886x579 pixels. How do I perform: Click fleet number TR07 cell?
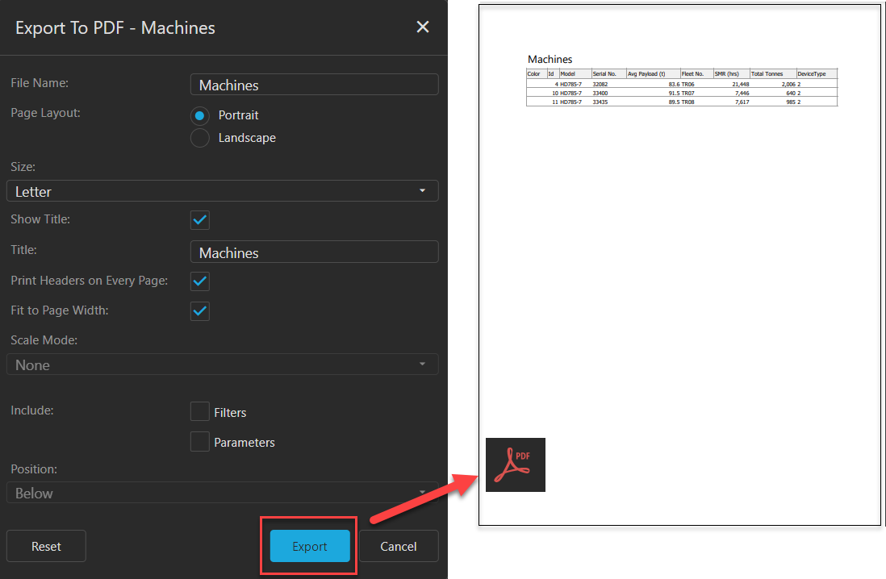click(x=687, y=94)
